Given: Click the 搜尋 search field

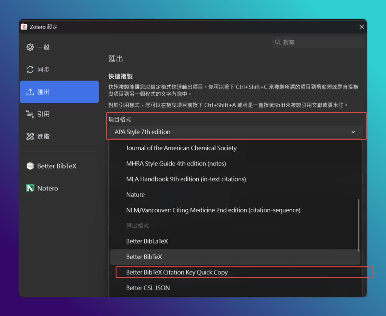Looking at the screenshot, I should click(318, 42).
